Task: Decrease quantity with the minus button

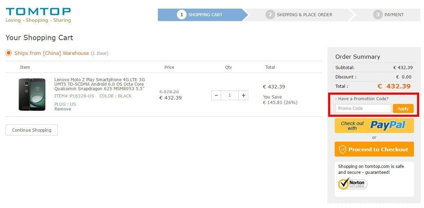Action: point(216,95)
